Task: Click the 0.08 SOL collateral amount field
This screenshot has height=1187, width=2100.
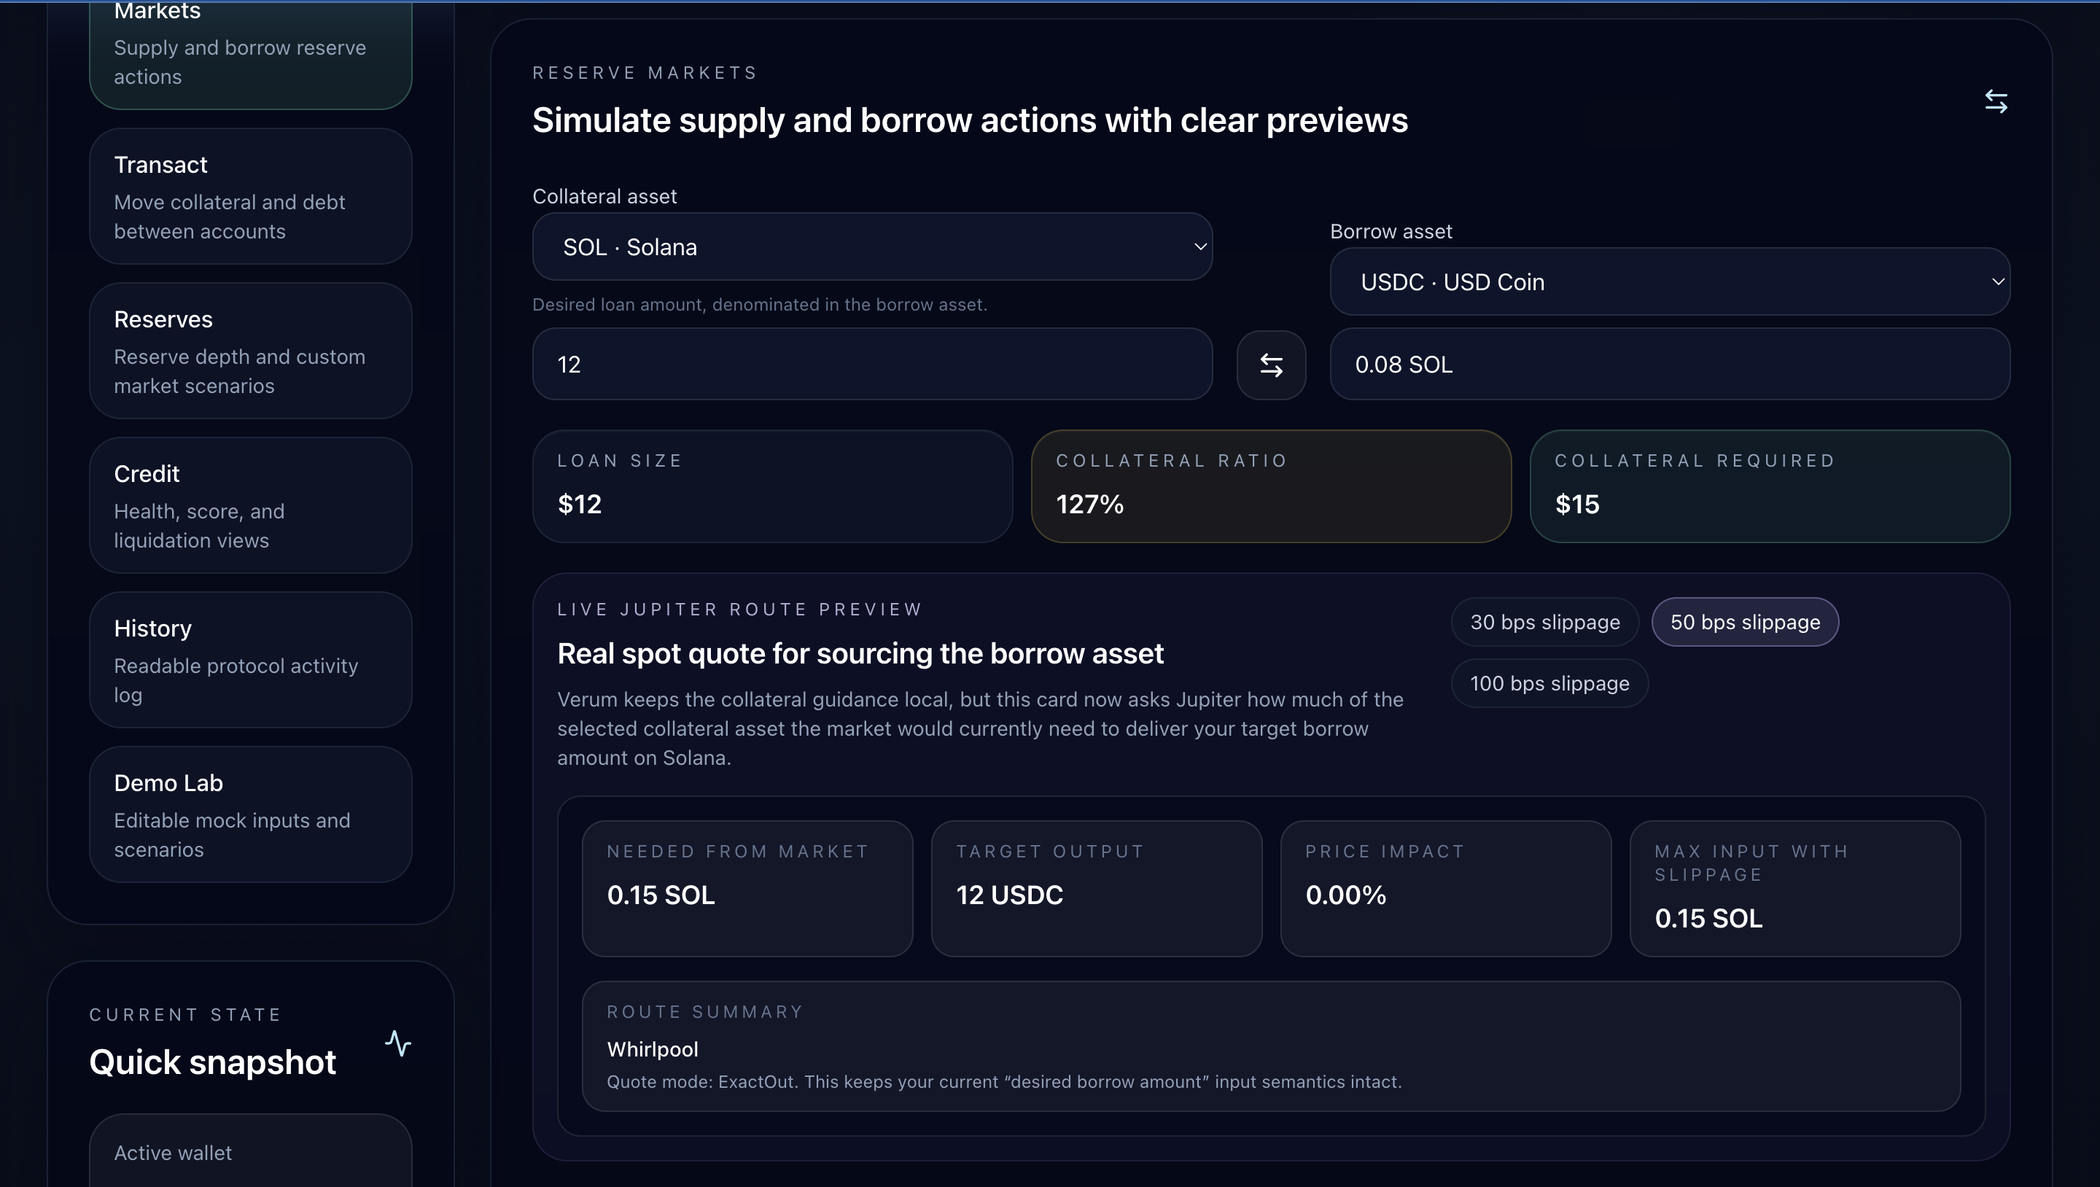Action: click(1669, 365)
